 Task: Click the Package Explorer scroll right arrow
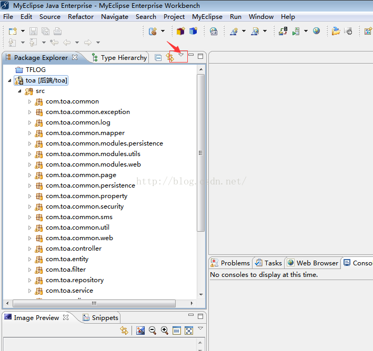pyautogui.click(x=191, y=303)
